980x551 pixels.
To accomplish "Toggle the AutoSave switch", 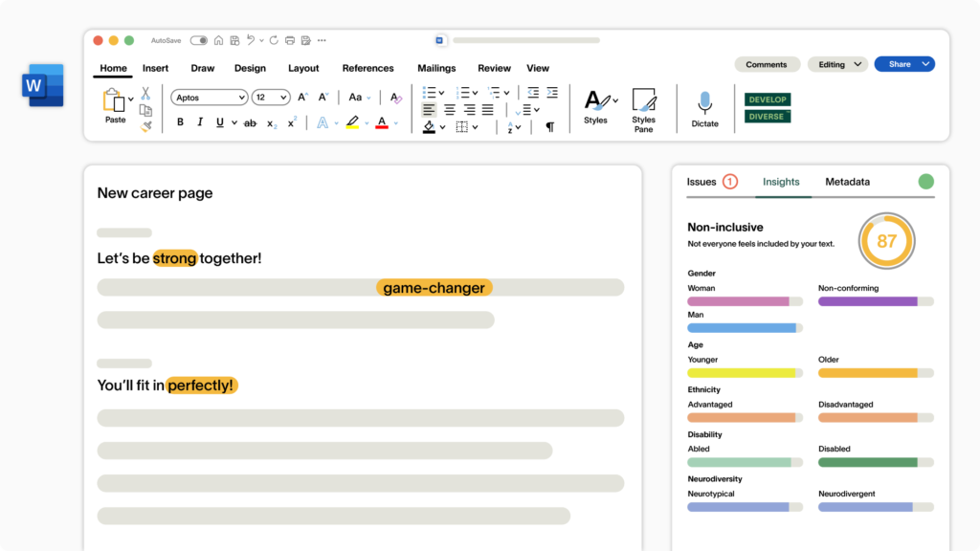I will [199, 40].
